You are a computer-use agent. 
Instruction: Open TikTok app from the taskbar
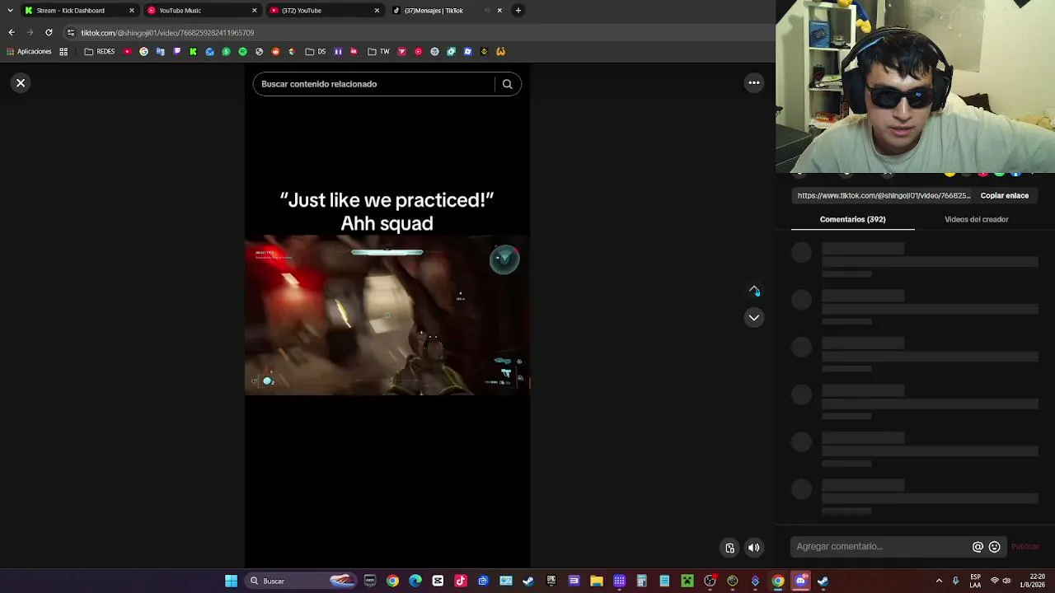click(x=461, y=581)
